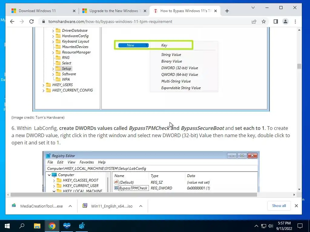This screenshot has height=232, width=310.
Task: Open the Windows Start menu
Action: click(7, 226)
